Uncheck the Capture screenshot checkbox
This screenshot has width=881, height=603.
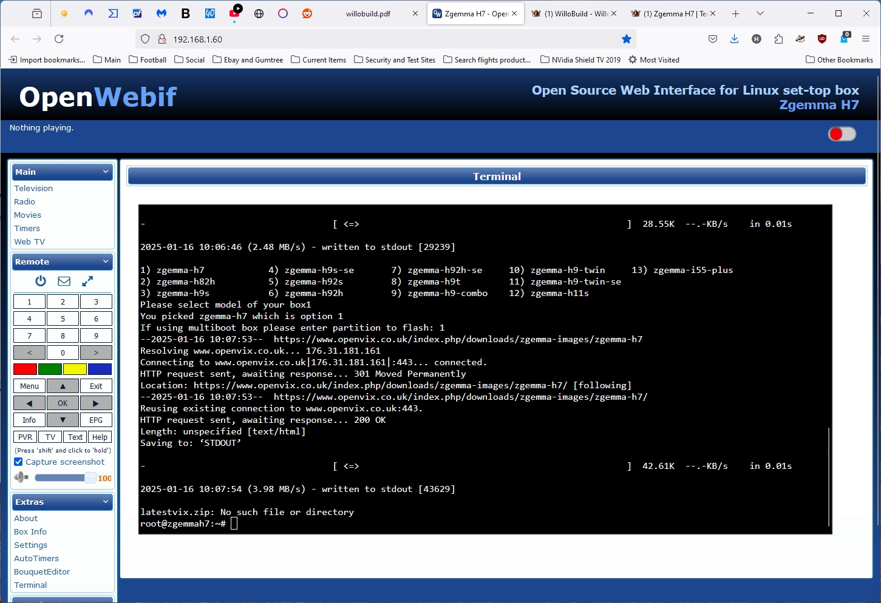point(18,462)
